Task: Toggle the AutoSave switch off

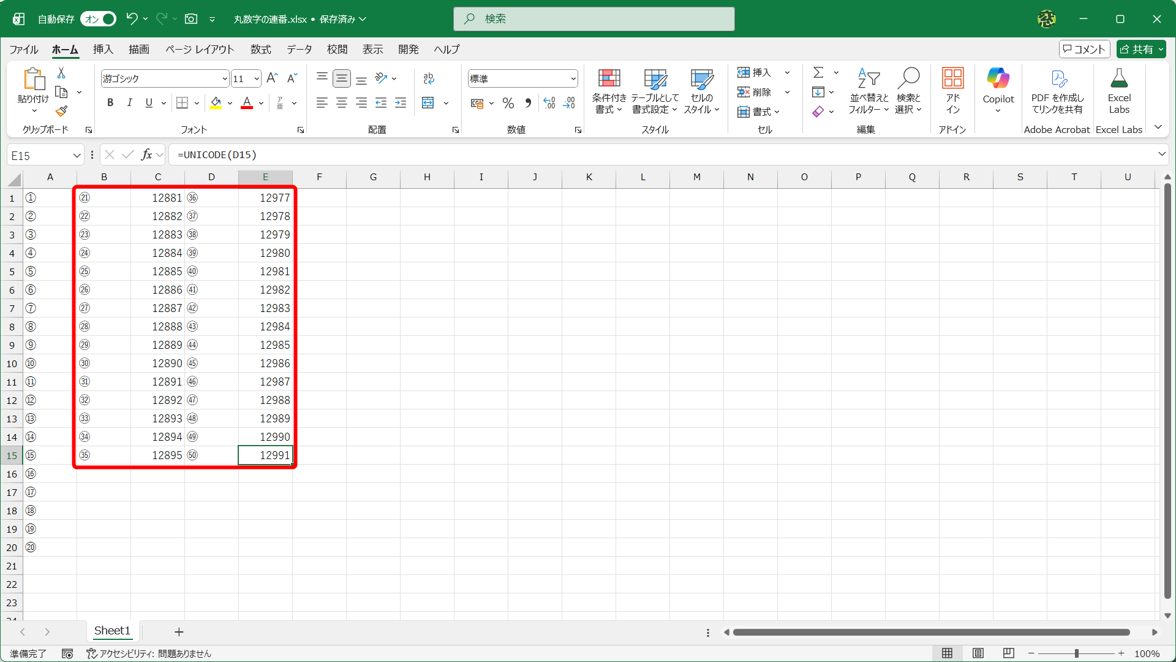Action: pos(99,19)
